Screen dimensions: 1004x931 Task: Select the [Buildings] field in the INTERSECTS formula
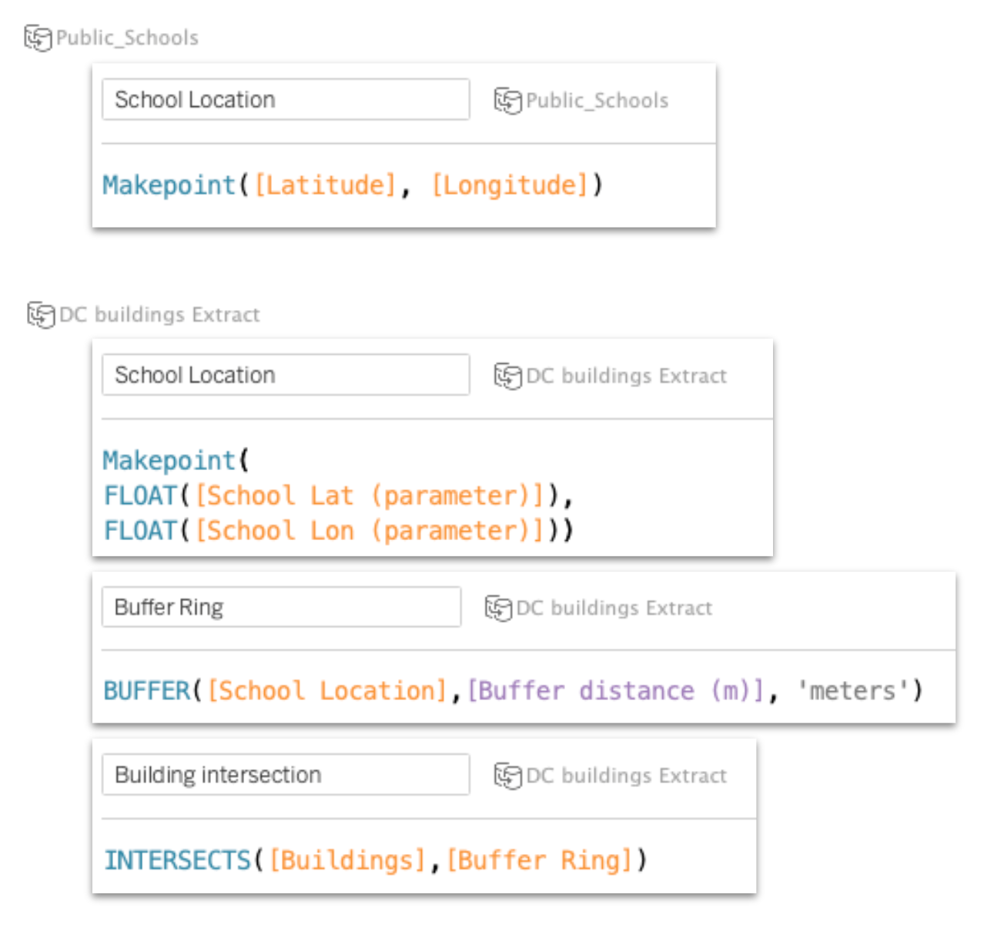point(347,860)
